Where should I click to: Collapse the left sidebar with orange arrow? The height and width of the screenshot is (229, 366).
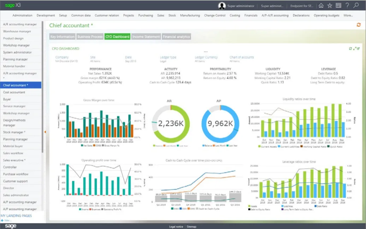45,132
